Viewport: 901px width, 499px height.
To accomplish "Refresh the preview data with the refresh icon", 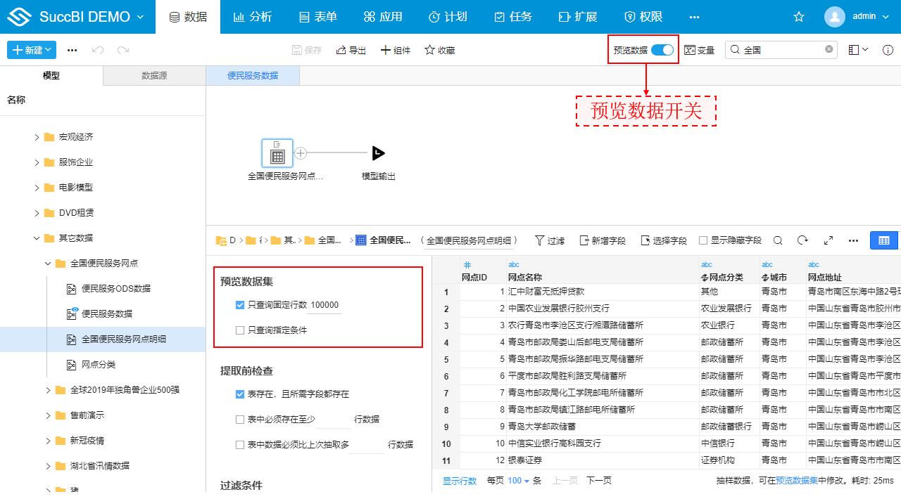I will (802, 240).
